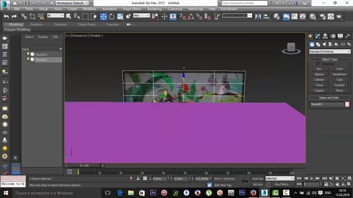Activate the Bind to Space Warp tool
Image resolution: width=353 pixels, height=198 pixels.
(41, 16)
